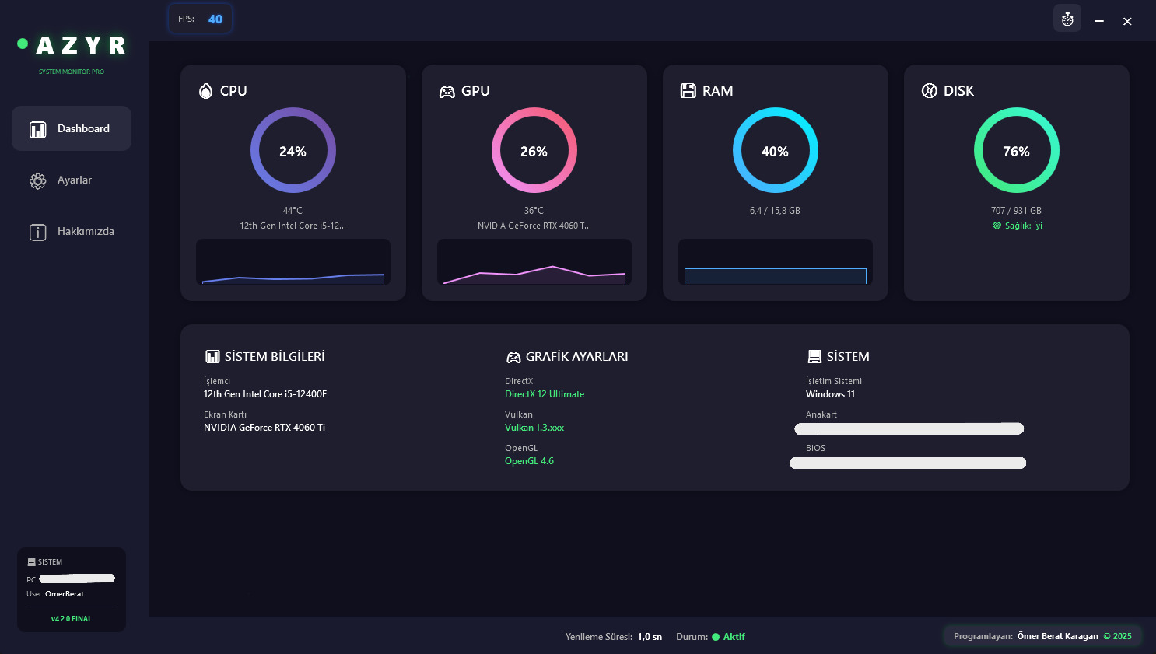The width and height of the screenshot is (1156, 654).
Task: Click the Sistem Bilgileri header icon
Action: (212, 357)
